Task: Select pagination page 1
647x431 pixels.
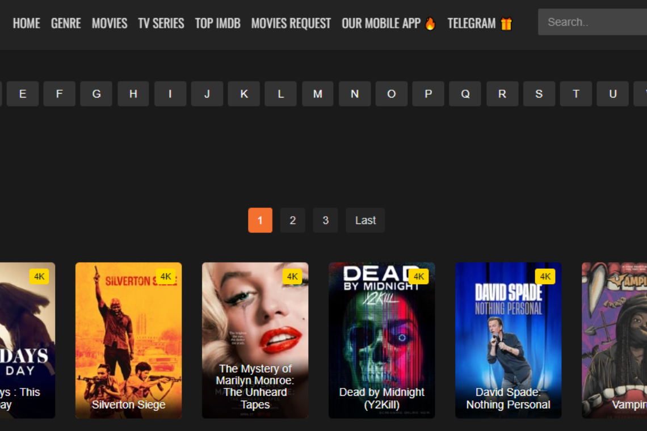Action: [x=260, y=220]
